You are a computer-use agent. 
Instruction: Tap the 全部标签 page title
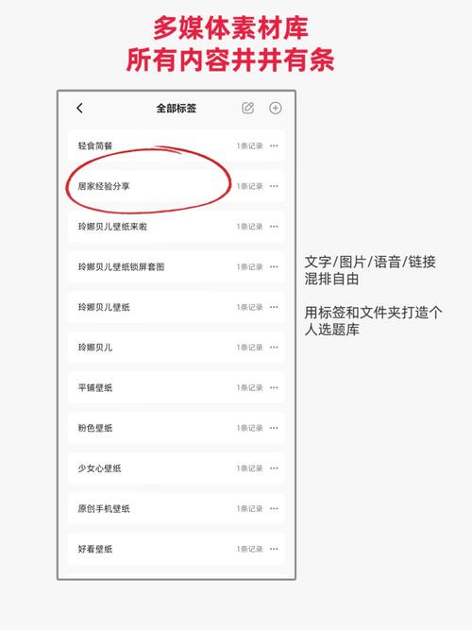(x=176, y=108)
